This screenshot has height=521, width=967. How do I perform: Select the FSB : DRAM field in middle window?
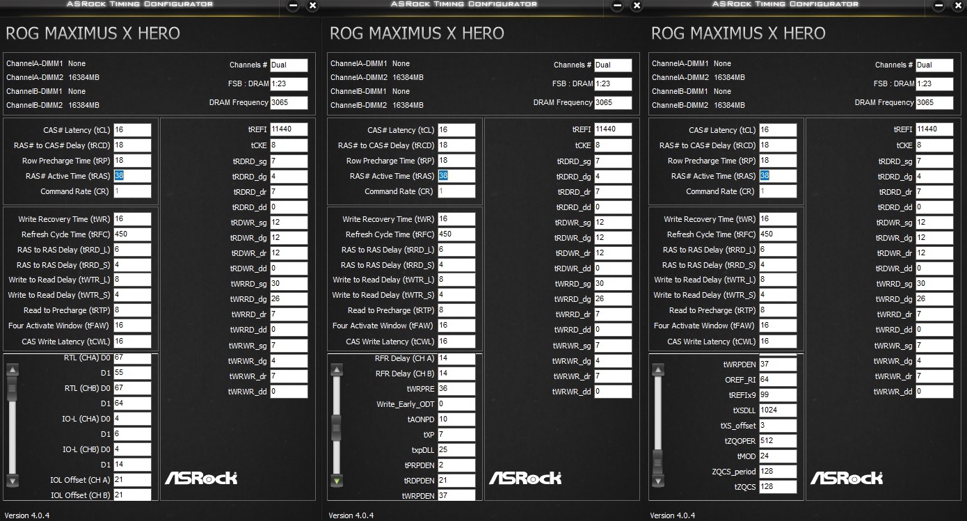[x=613, y=83]
